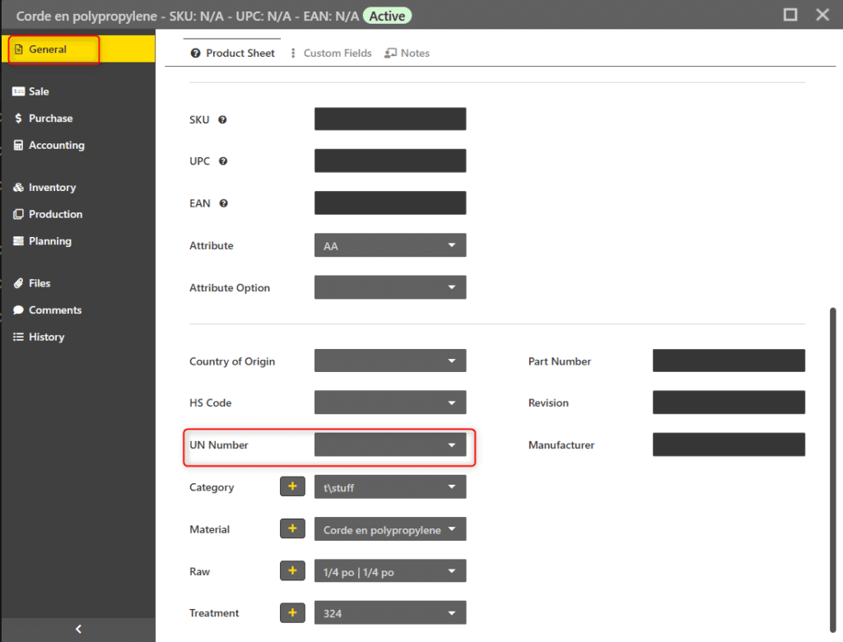
Task: Select the Production sidebar item
Action: pos(55,214)
